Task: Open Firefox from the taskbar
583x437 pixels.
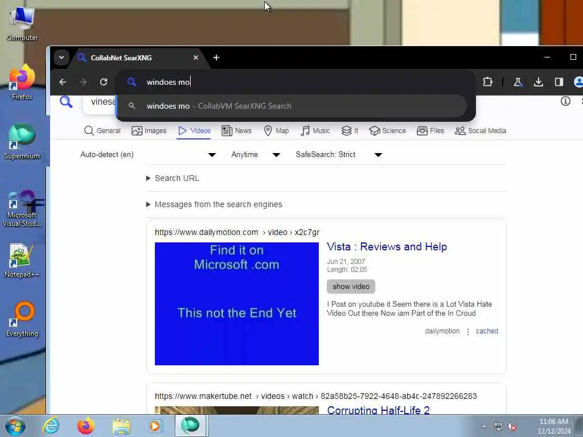Action: (85, 426)
